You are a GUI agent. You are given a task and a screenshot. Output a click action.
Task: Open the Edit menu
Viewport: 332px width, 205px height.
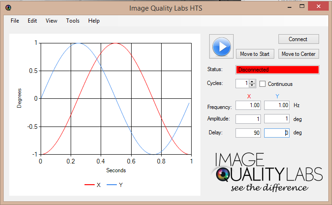click(32, 21)
